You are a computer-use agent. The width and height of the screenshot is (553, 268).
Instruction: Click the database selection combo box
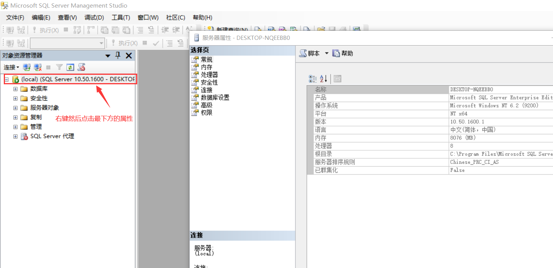pyautogui.click(x=67, y=43)
